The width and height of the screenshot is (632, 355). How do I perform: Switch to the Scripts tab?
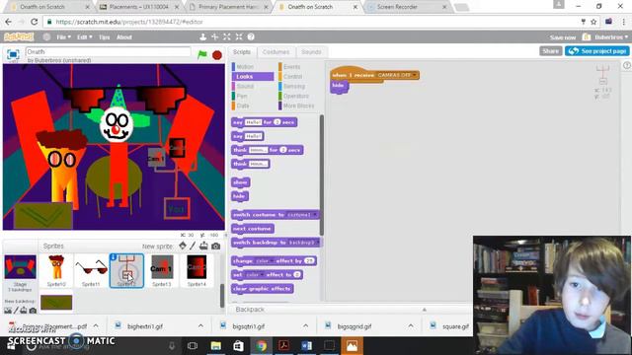[x=241, y=52]
